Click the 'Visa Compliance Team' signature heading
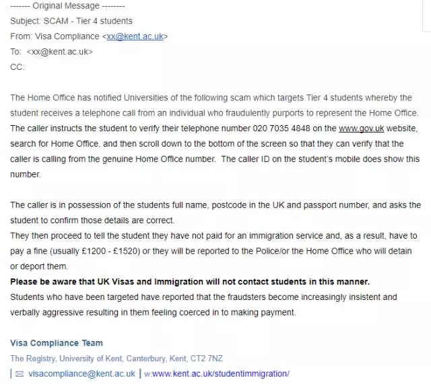 point(57,343)
